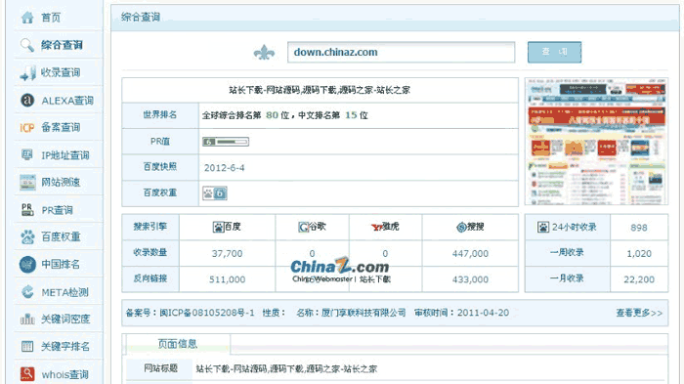Screen dimensions: 684x384
Task: Click the 关键字排名 table icon
Action: pos(27,347)
